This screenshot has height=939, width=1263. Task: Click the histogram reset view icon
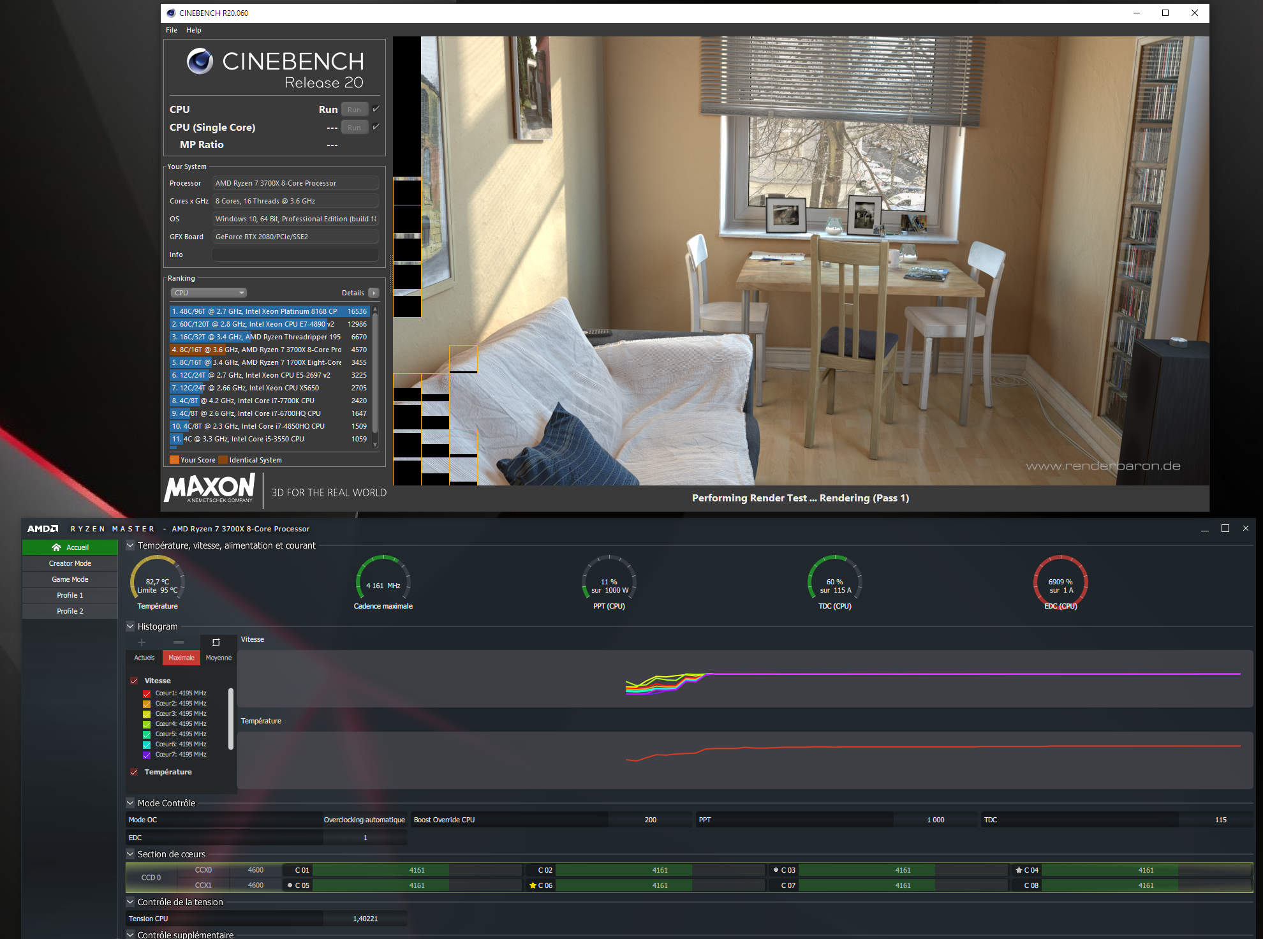[x=216, y=642]
